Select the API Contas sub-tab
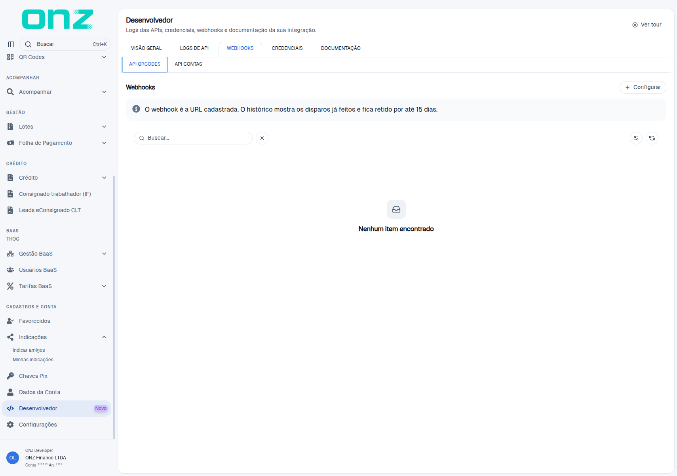The image size is (677, 476). [188, 64]
